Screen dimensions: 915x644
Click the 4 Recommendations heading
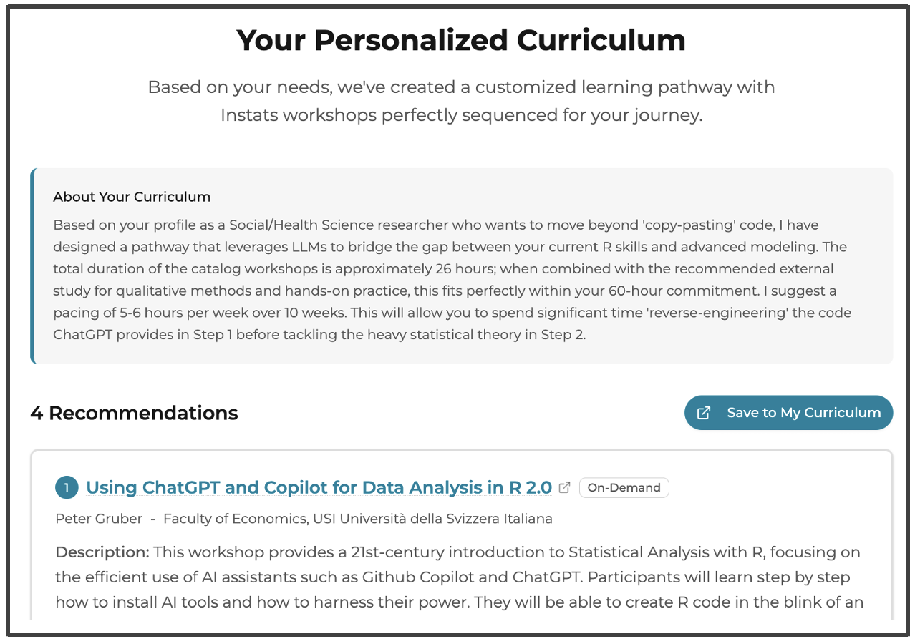[134, 413]
